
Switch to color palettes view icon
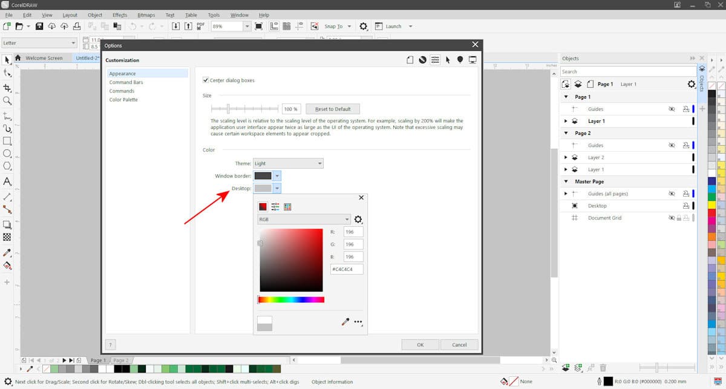pyautogui.click(x=287, y=207)
